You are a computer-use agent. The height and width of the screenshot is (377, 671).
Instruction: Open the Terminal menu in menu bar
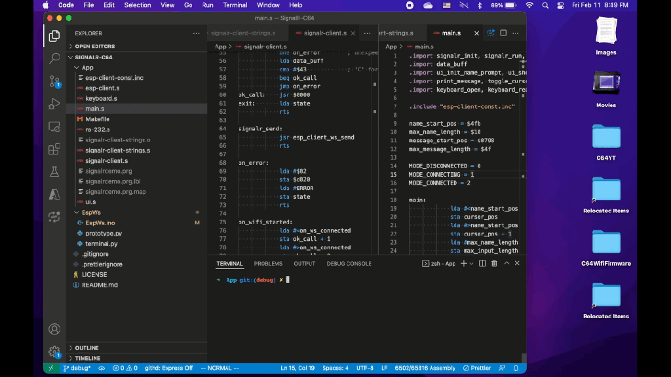click(x=235, y=5)
